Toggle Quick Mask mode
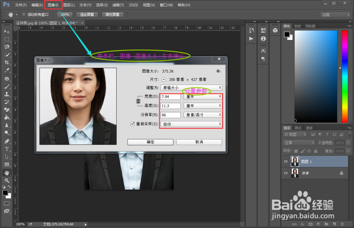Viewport: 354px width, 228px height. point(7,203)
